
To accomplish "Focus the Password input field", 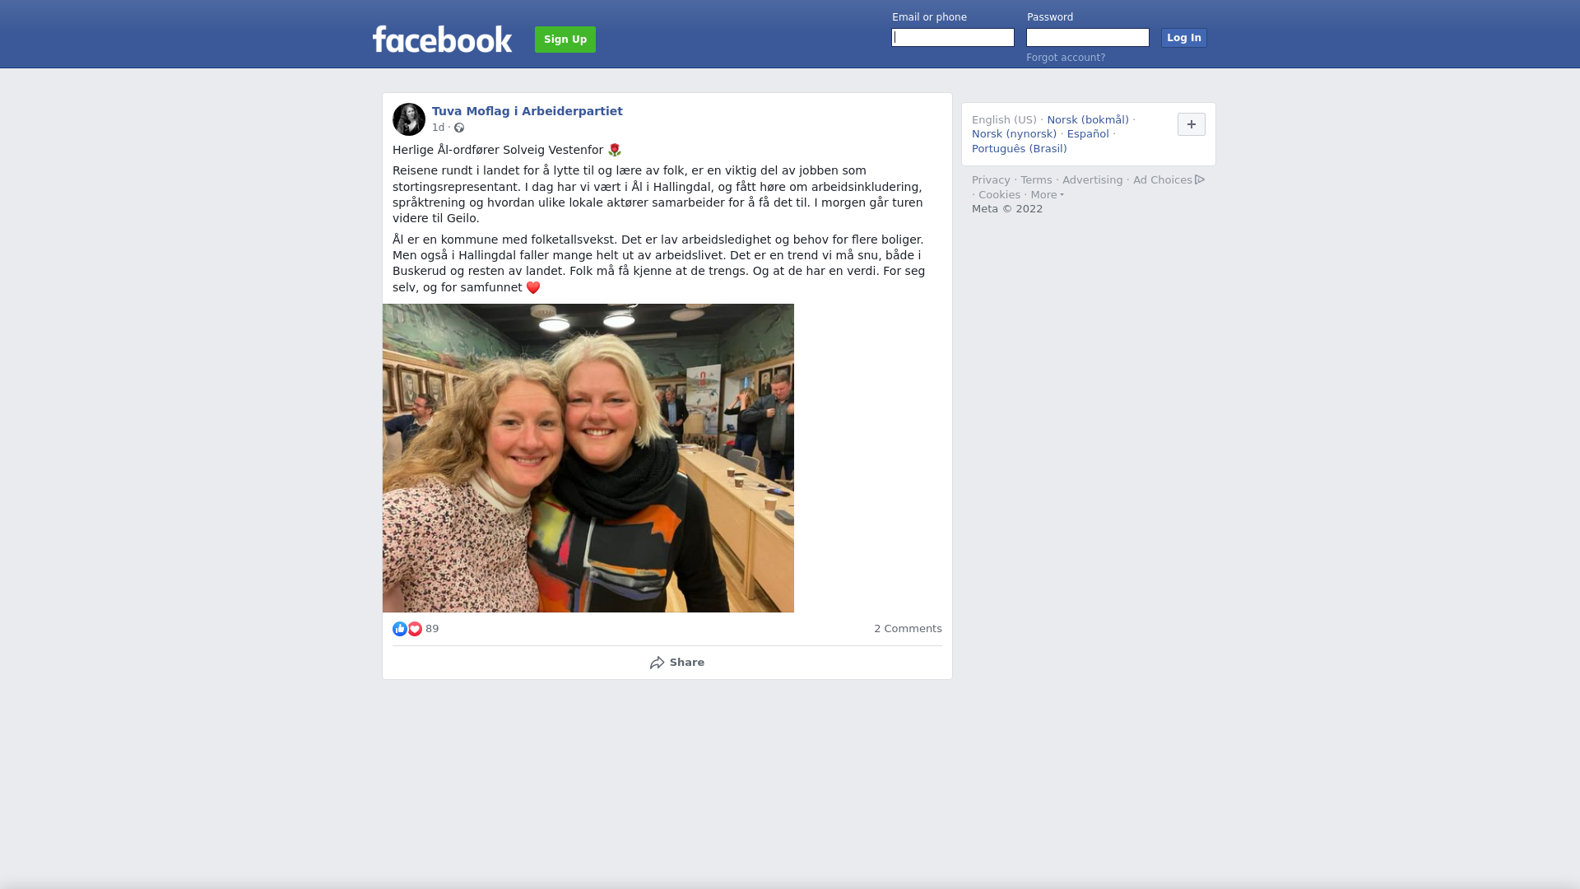I will pyautogui.click(x=1088, y=38).
